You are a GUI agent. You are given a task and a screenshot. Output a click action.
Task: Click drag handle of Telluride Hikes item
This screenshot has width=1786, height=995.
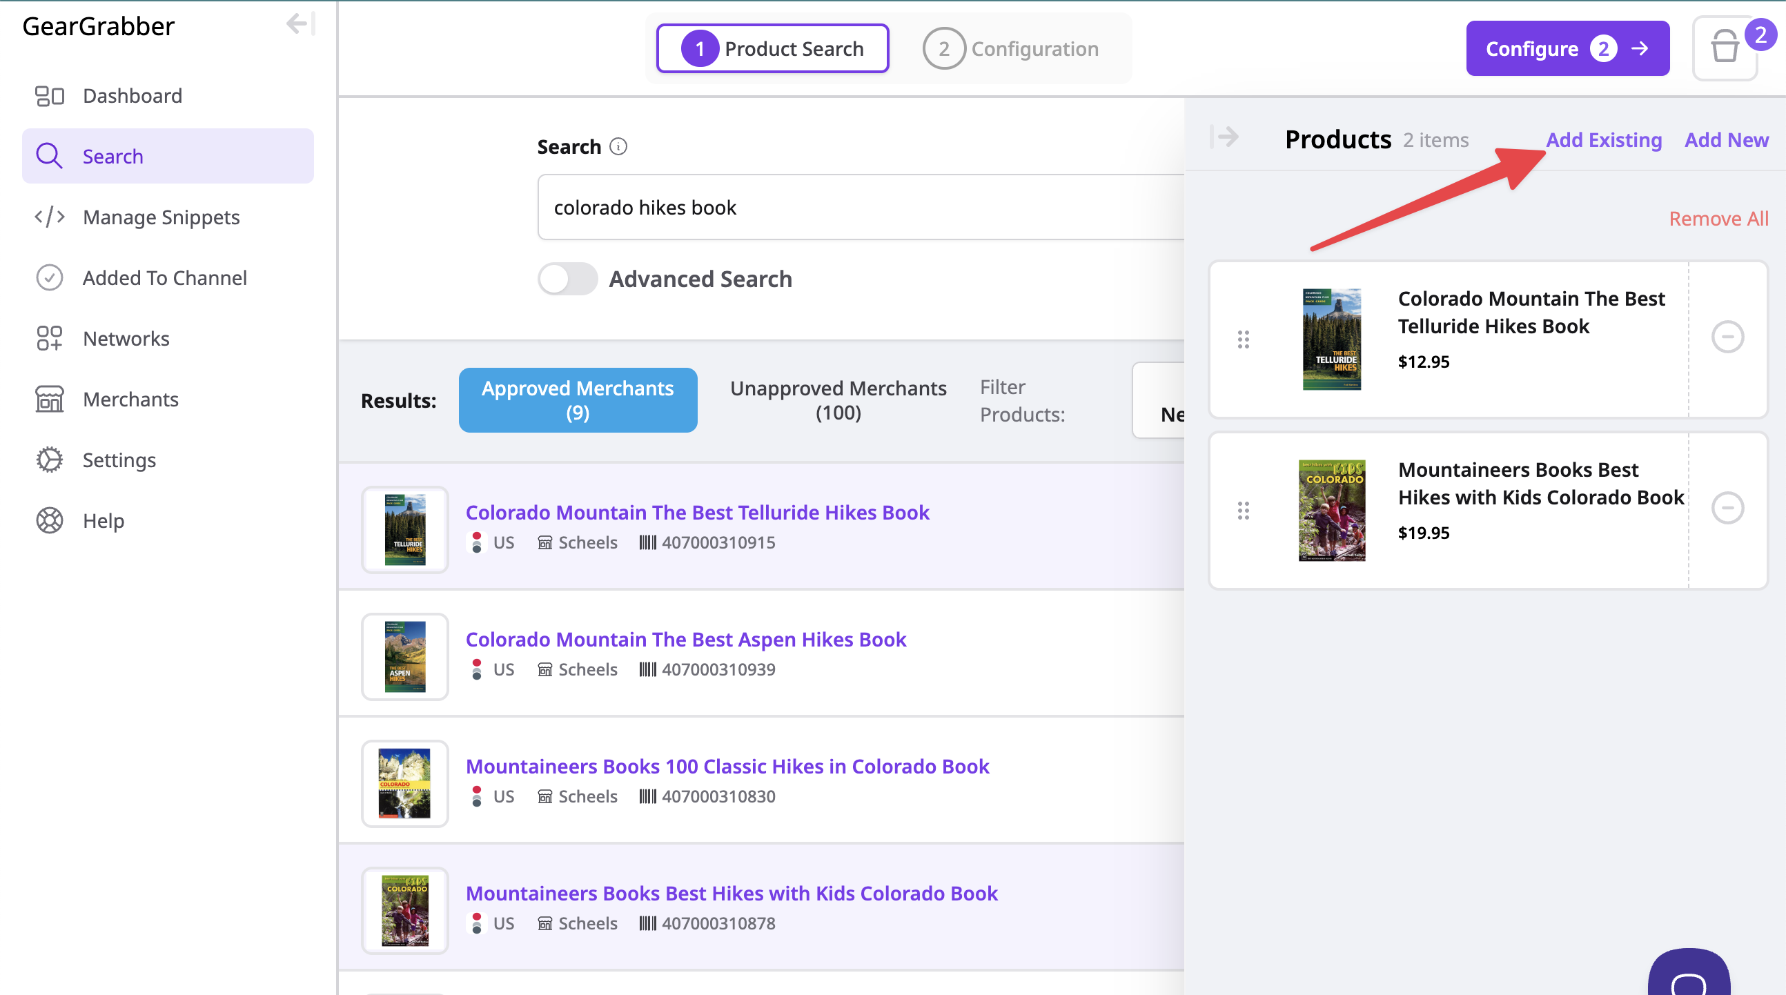click(1243, 339)
